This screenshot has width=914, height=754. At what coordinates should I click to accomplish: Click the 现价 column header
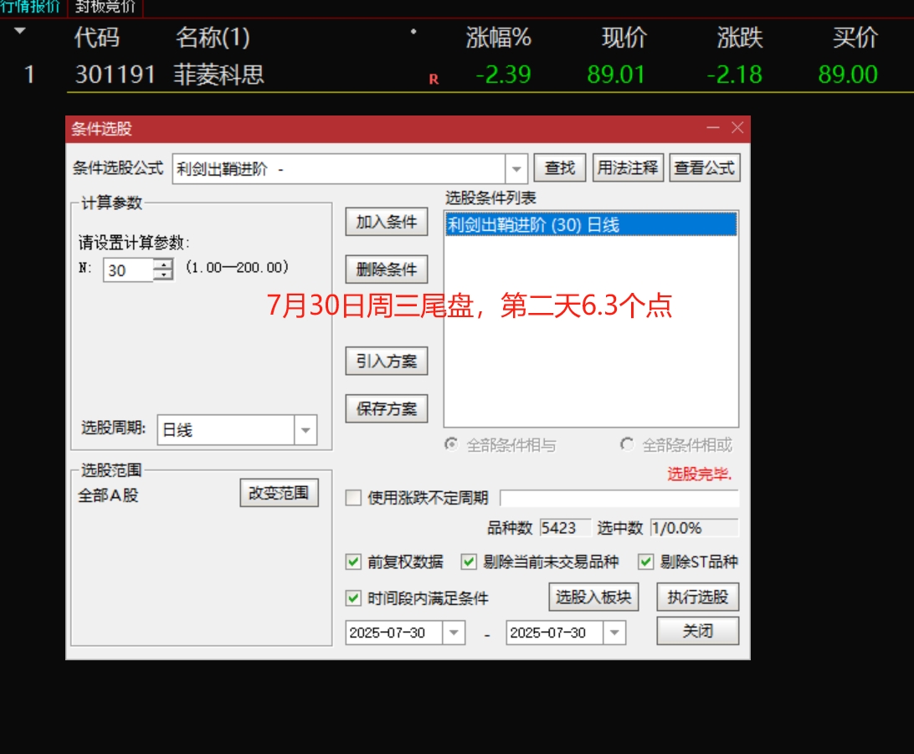pos(624,38)
